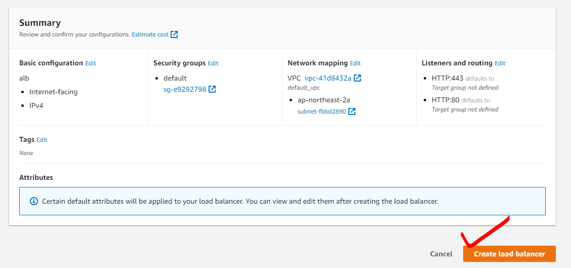The image size is (571, 268).
Task: Click the load balancer name alb
Action: click(24, 78)
